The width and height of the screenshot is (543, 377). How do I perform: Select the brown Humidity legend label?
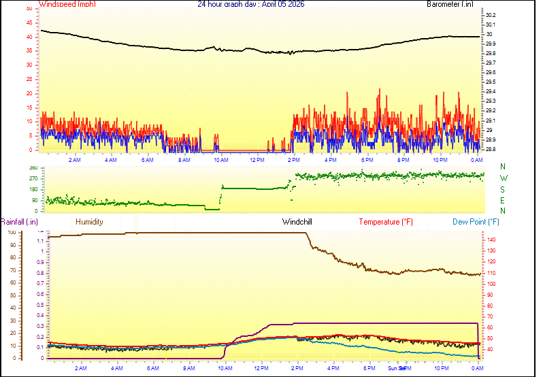point(89,222)
